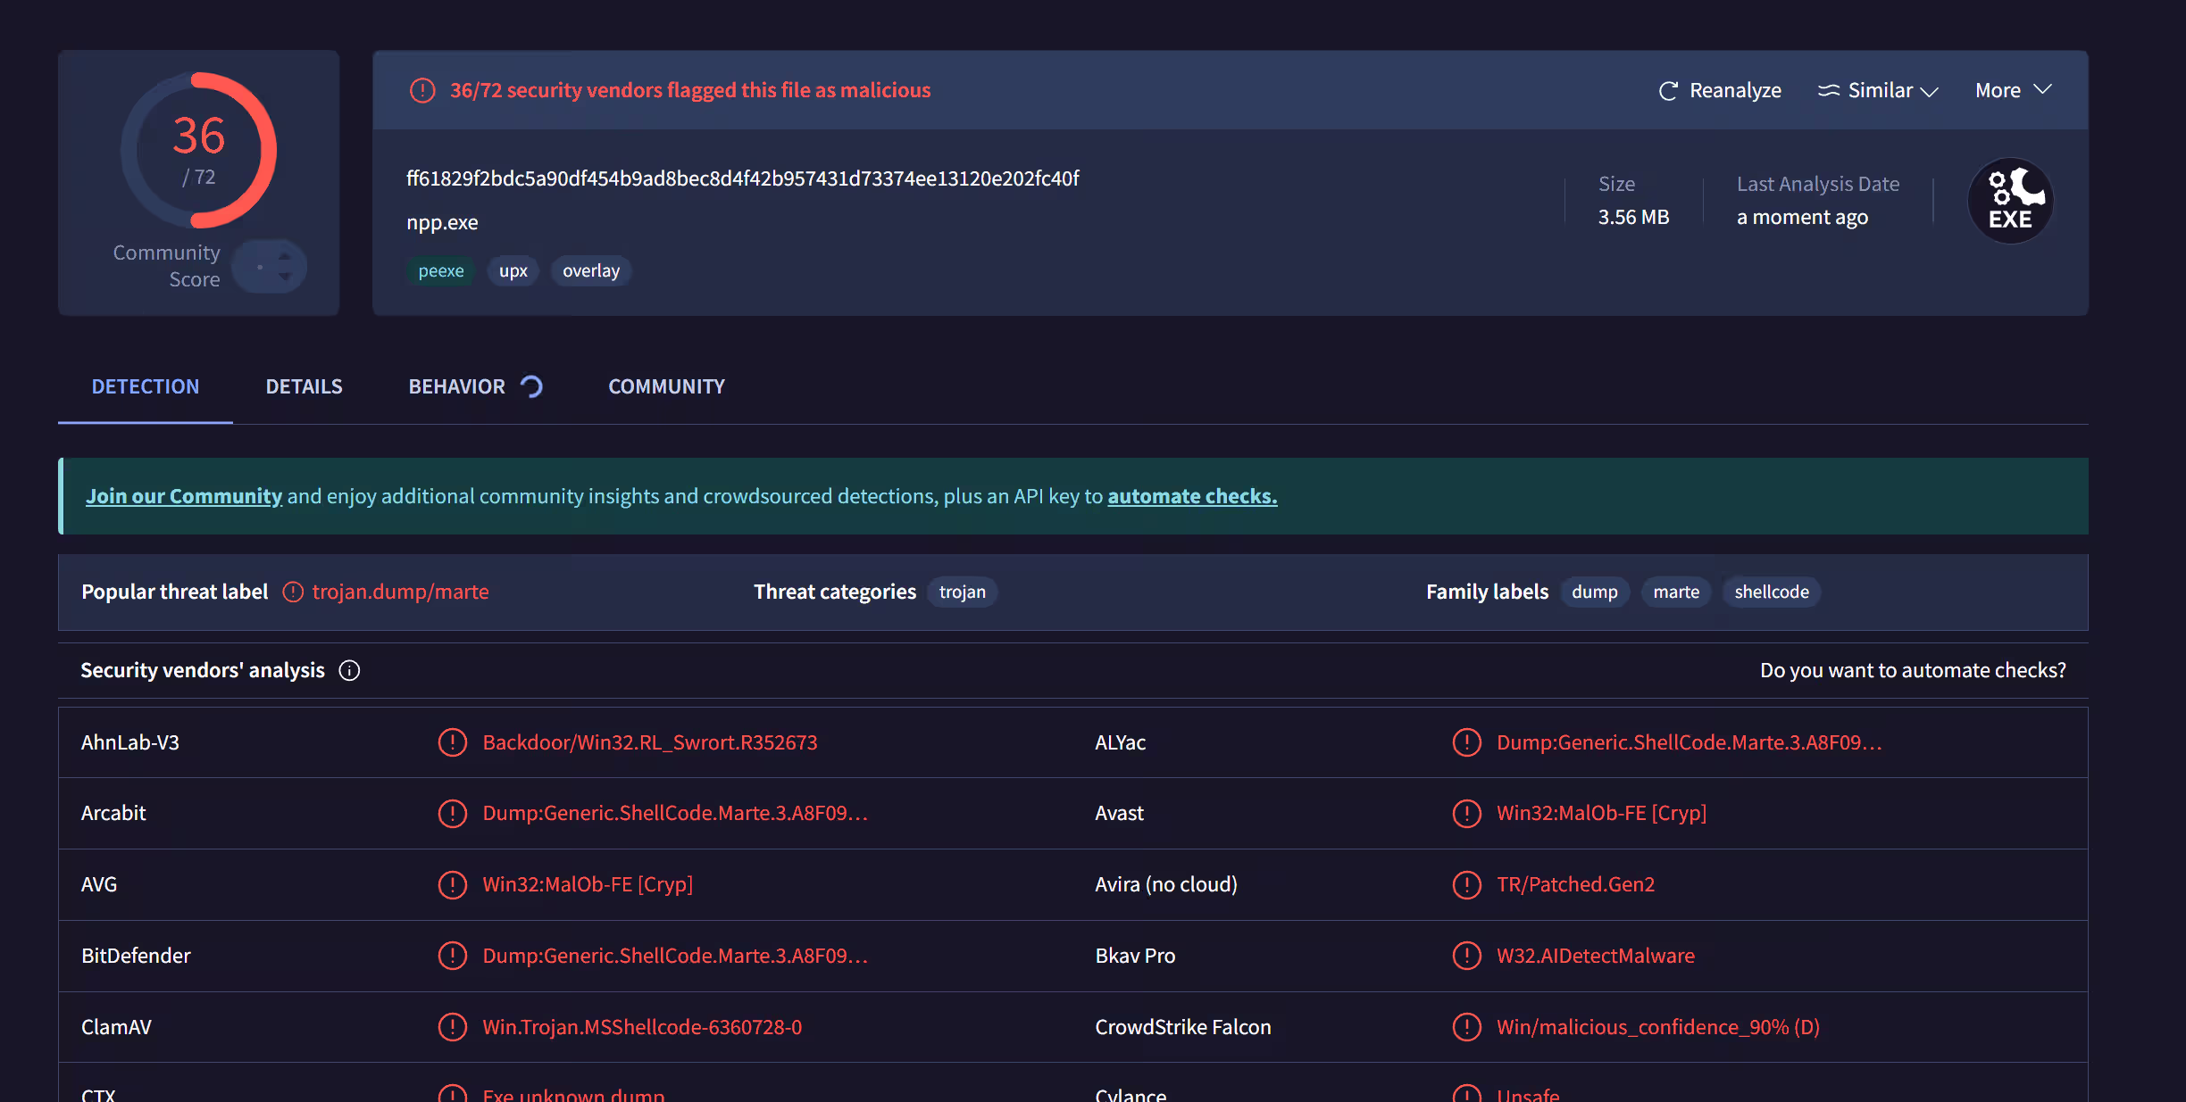Click the AhnLab-V3 detection alert icon
Screen dimensions: 2186x1102
(x=453, y=742)
